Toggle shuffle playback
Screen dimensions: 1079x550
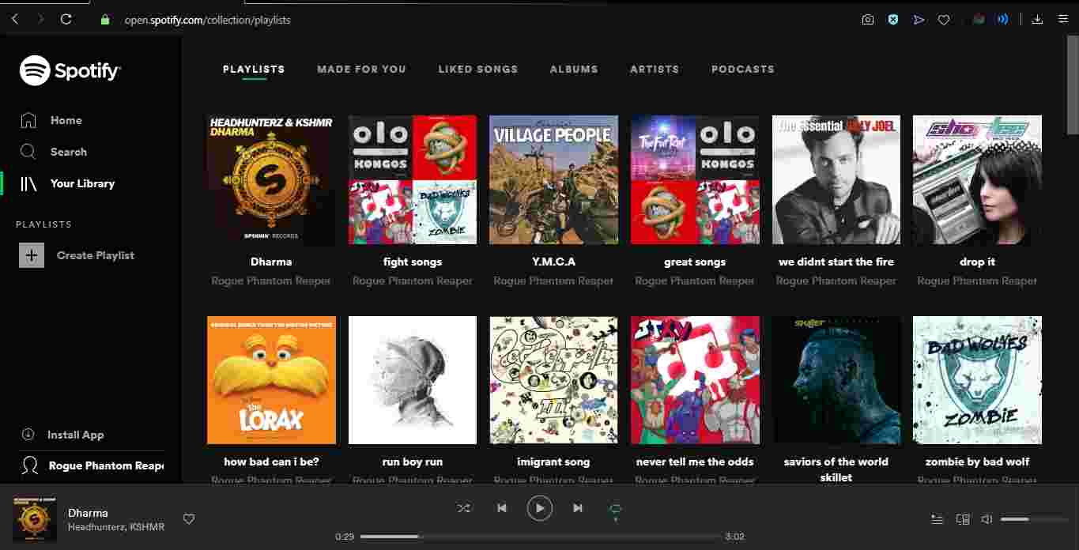(x=463, y=508)
